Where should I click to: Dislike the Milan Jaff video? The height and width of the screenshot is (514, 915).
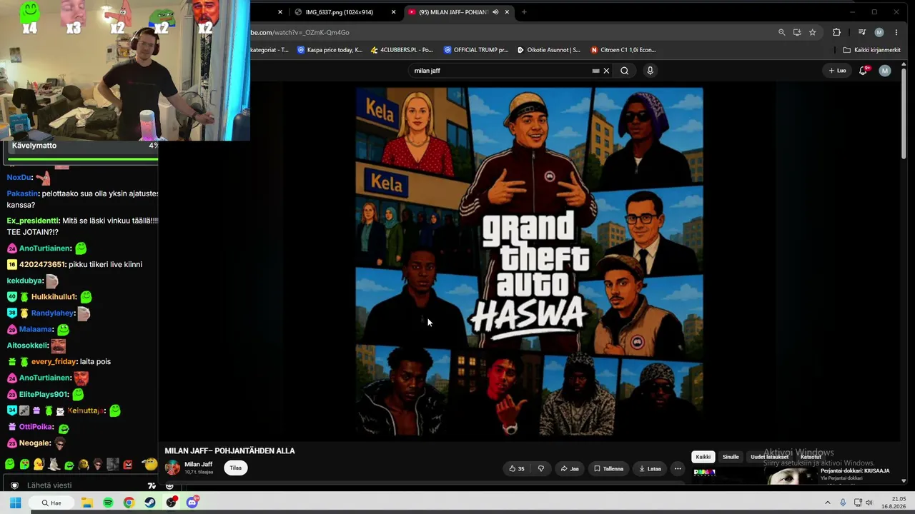tap(540, 469)
